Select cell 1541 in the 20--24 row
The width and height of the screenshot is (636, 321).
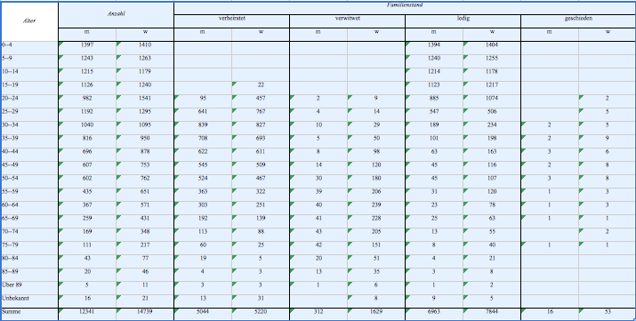pyautogui.click(x=145, y=101)
